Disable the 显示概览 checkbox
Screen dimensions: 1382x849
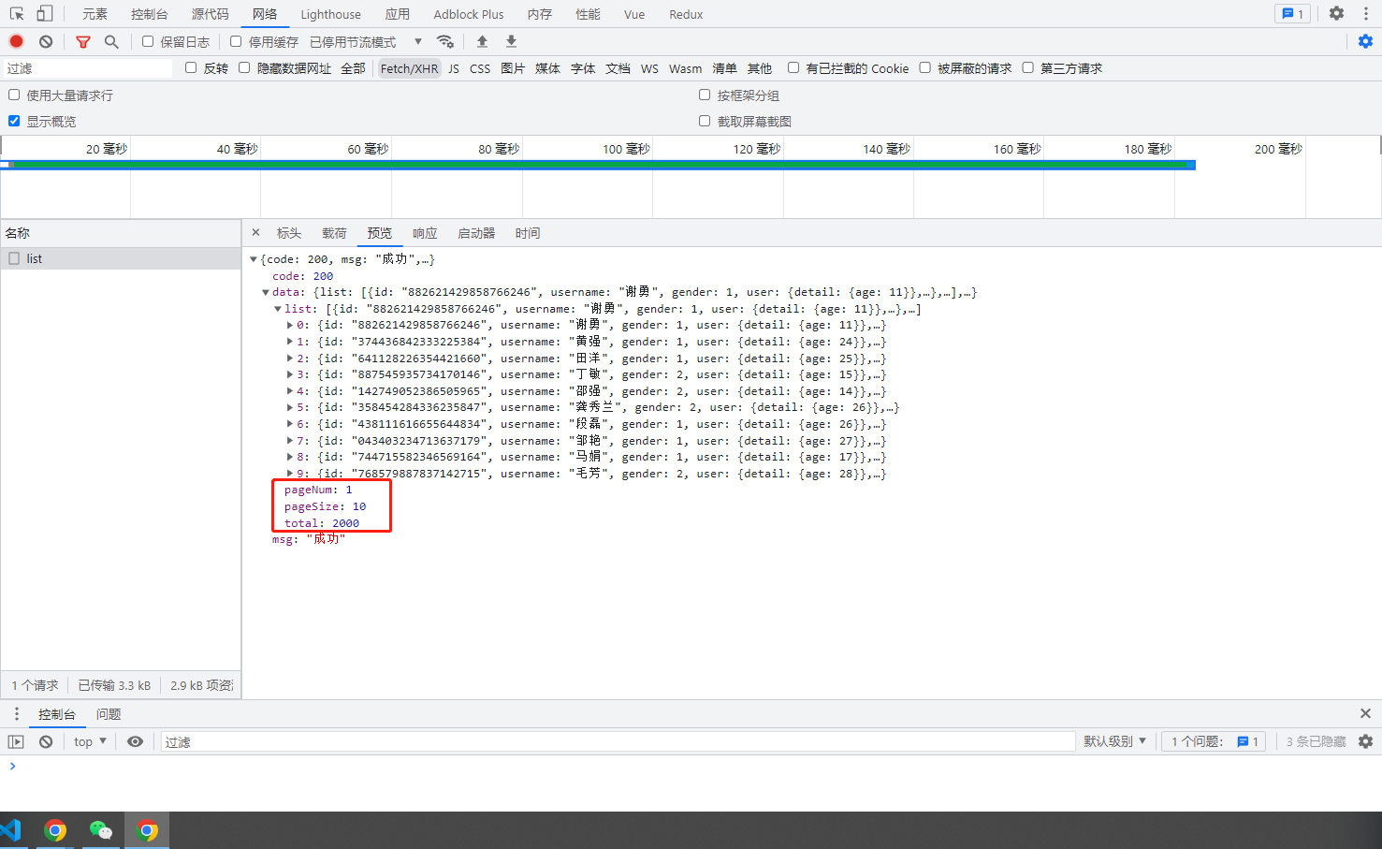(13, 120)
